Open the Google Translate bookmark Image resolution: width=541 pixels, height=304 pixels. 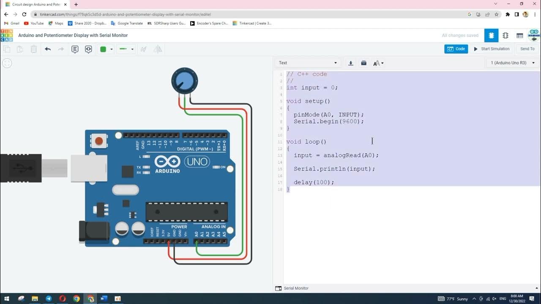(x=127, y=23)
